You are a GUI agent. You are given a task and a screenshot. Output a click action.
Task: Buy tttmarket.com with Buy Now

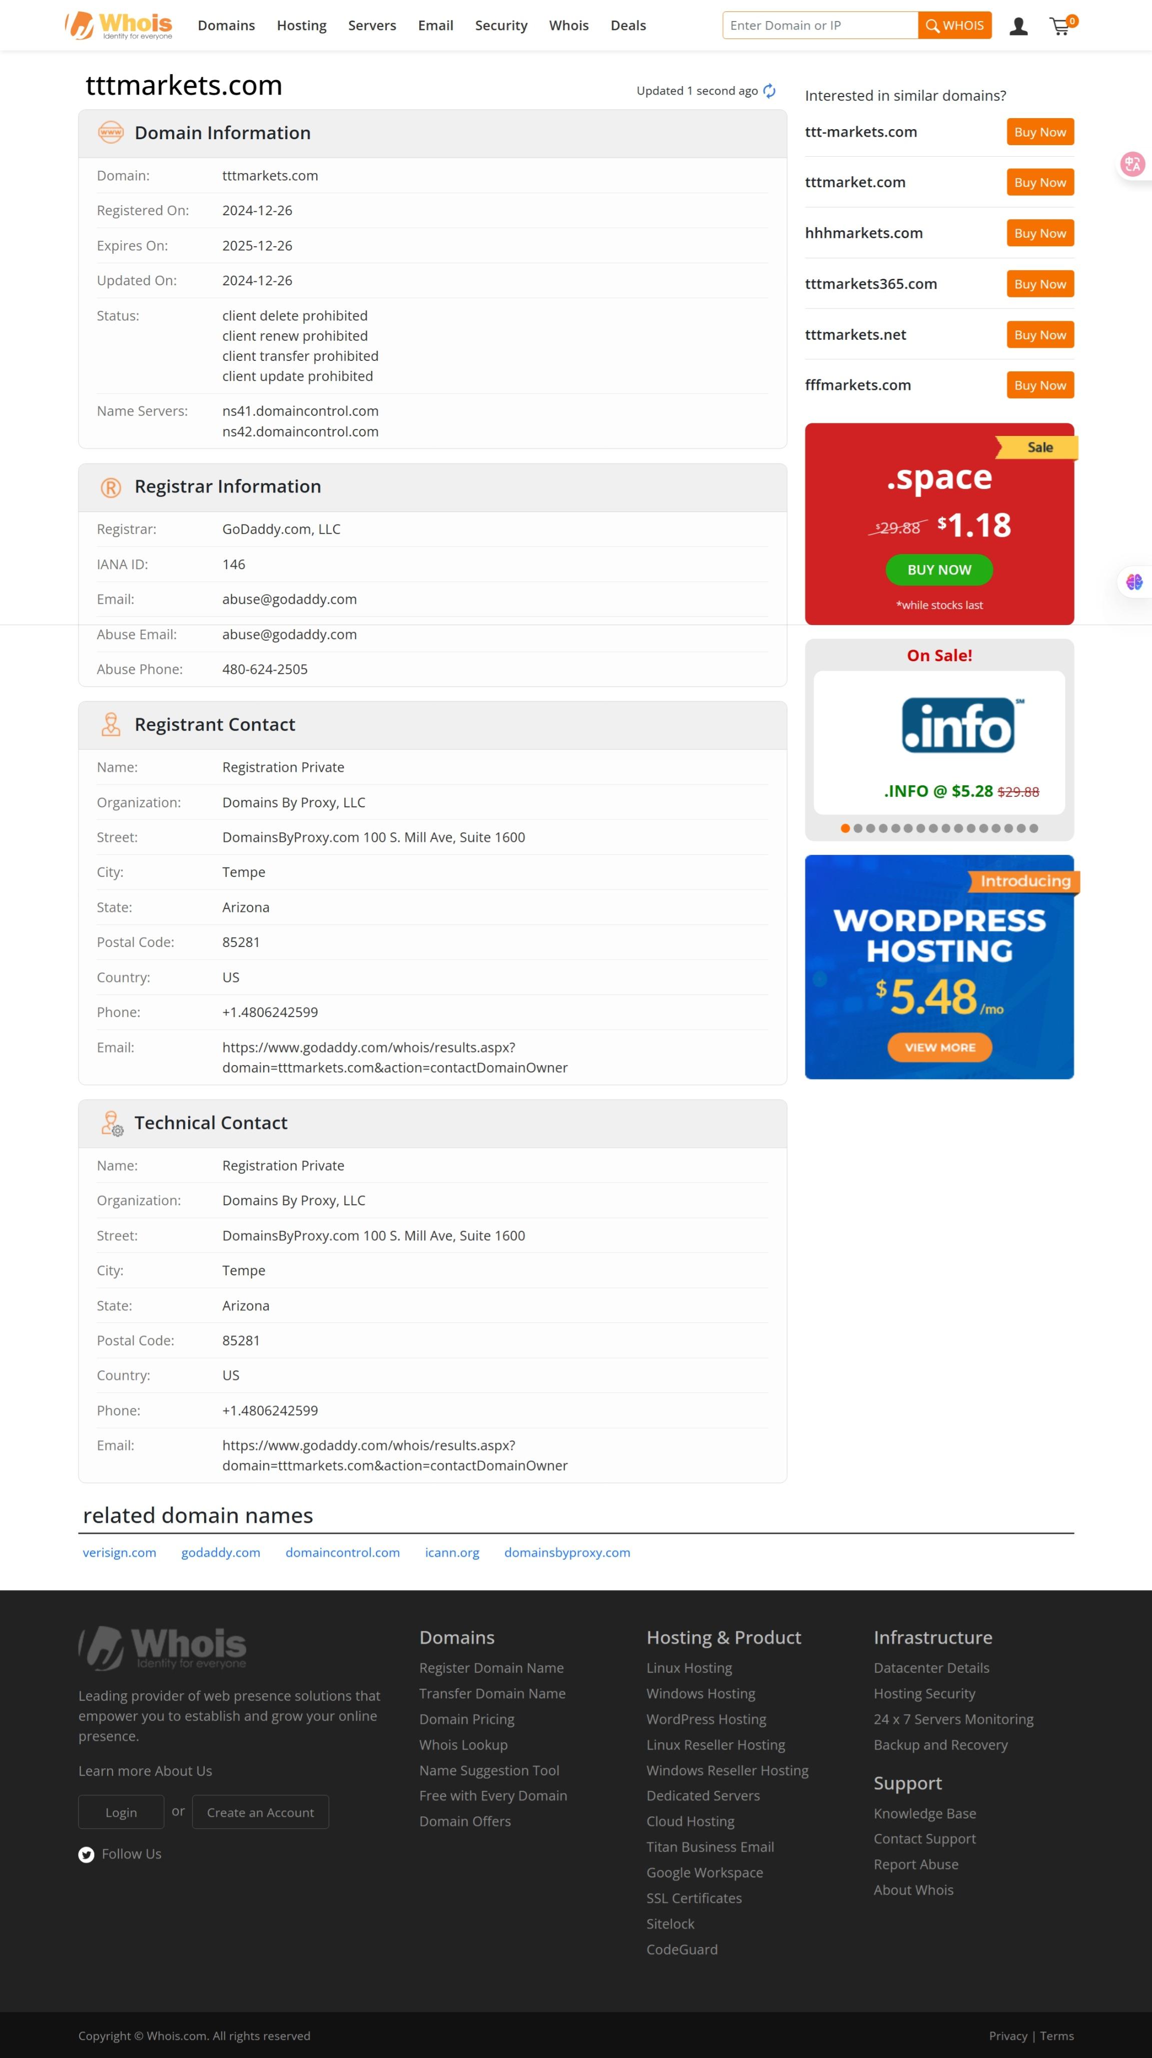[x=1040, y=182]
